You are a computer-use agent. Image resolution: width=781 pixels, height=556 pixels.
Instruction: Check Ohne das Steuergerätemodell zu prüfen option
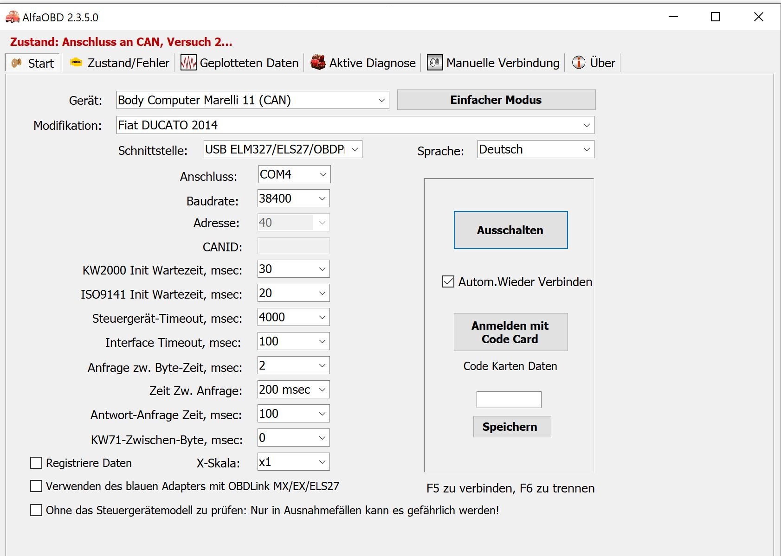click(36, 510)
